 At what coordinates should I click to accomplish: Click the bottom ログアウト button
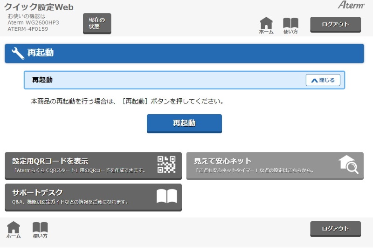pyautogui.click(x=335, y=229)
